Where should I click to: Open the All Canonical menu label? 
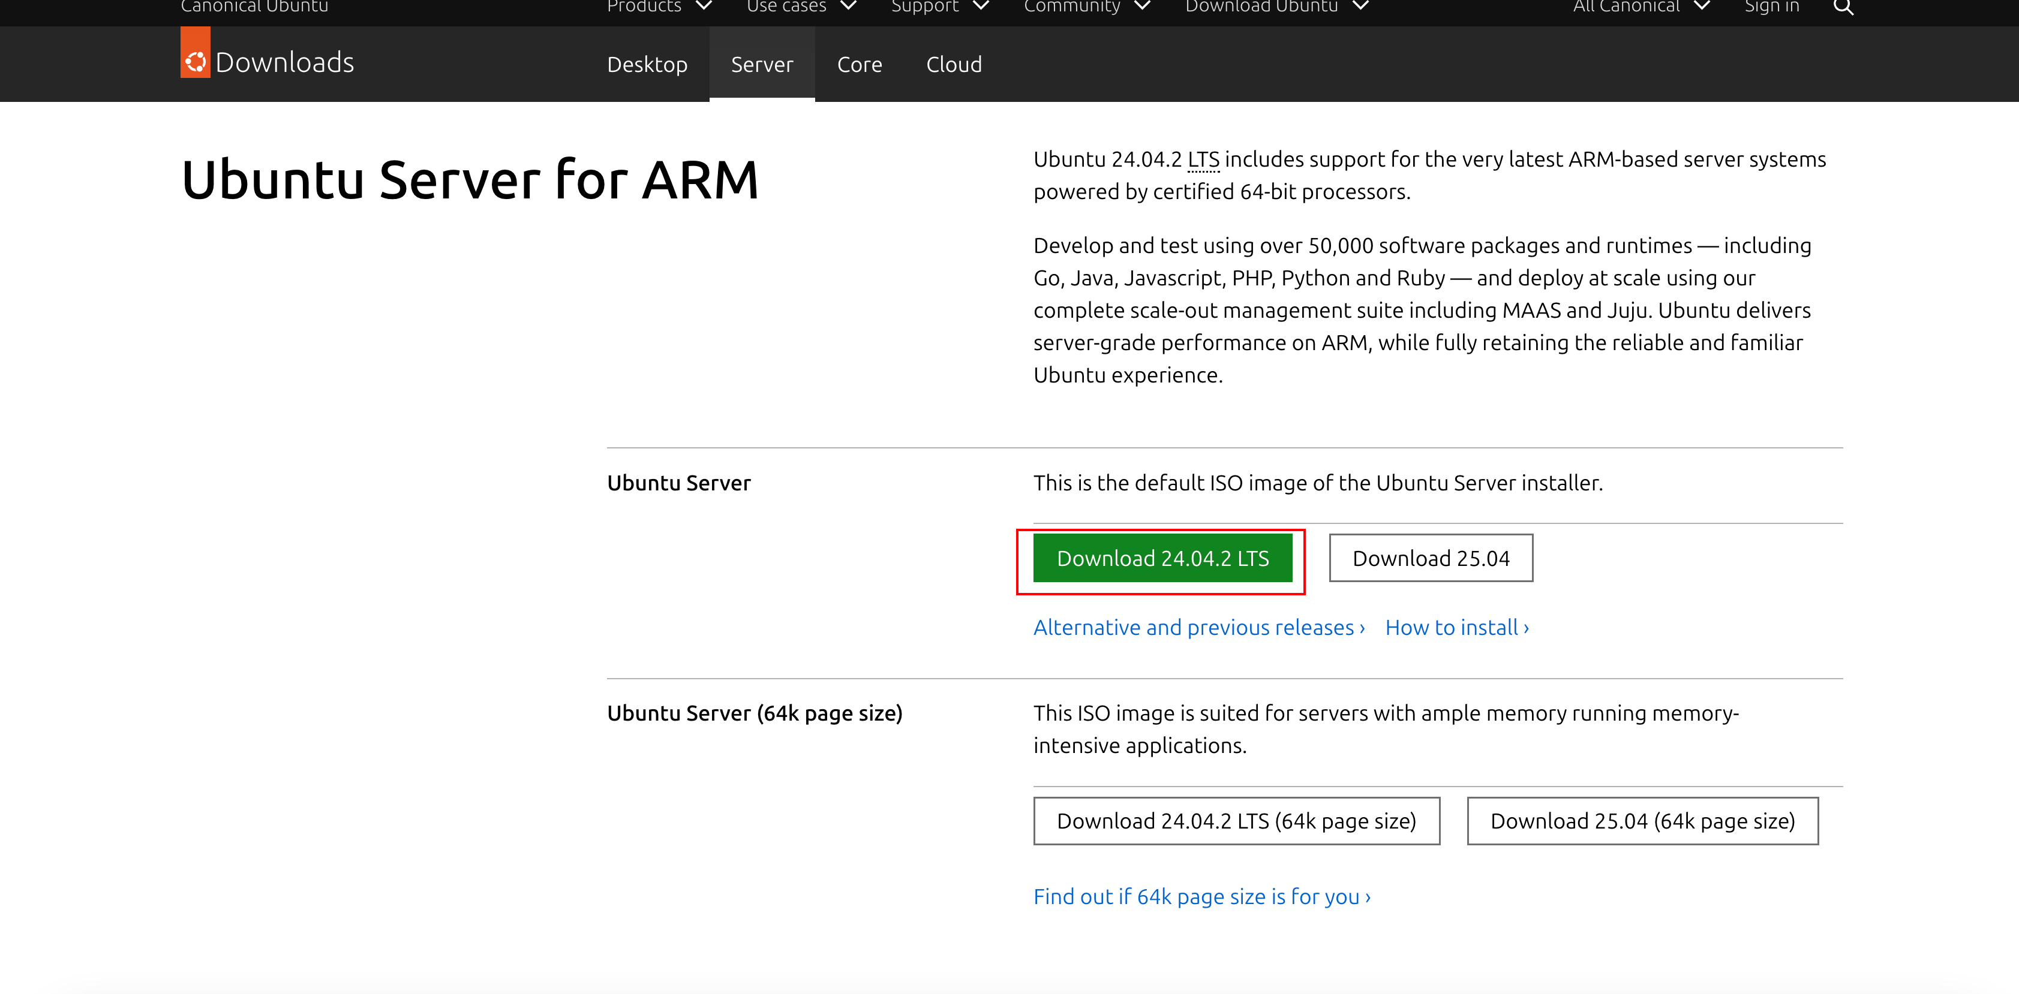[x=1626, y=6]
